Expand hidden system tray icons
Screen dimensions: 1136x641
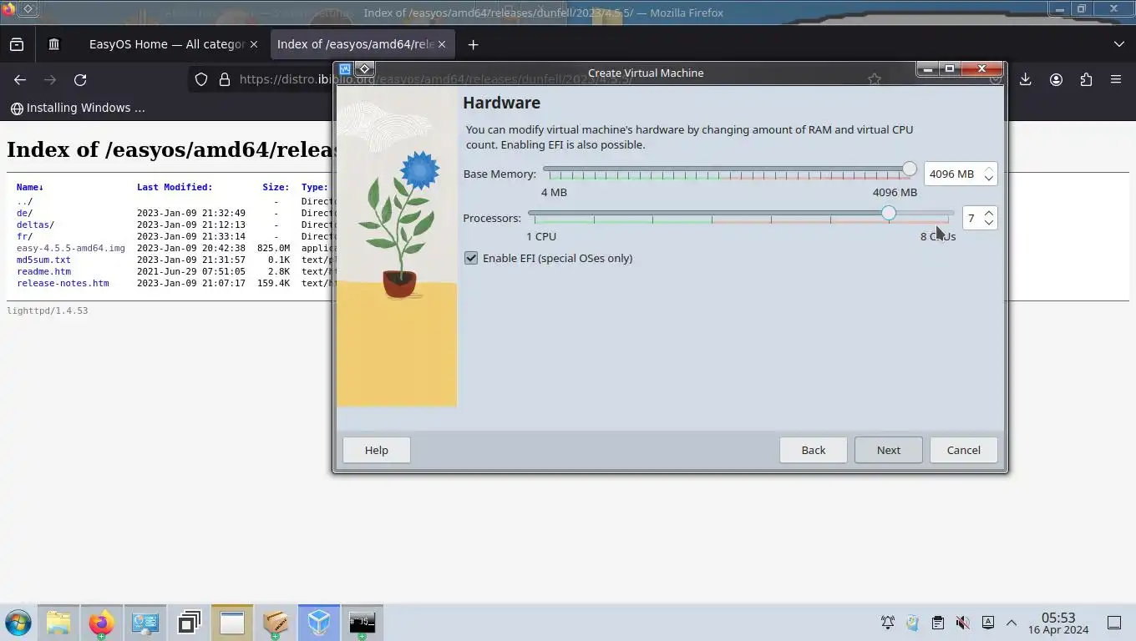tap(1011, 623)
